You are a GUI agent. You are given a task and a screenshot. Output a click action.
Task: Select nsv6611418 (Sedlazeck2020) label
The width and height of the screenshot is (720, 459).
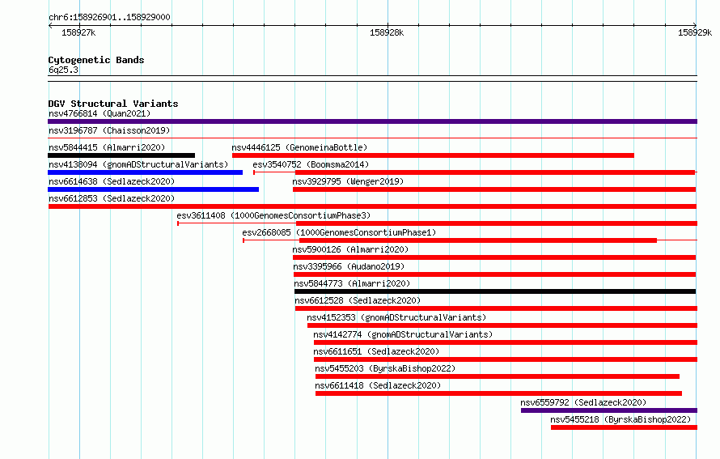coord(378,385)
